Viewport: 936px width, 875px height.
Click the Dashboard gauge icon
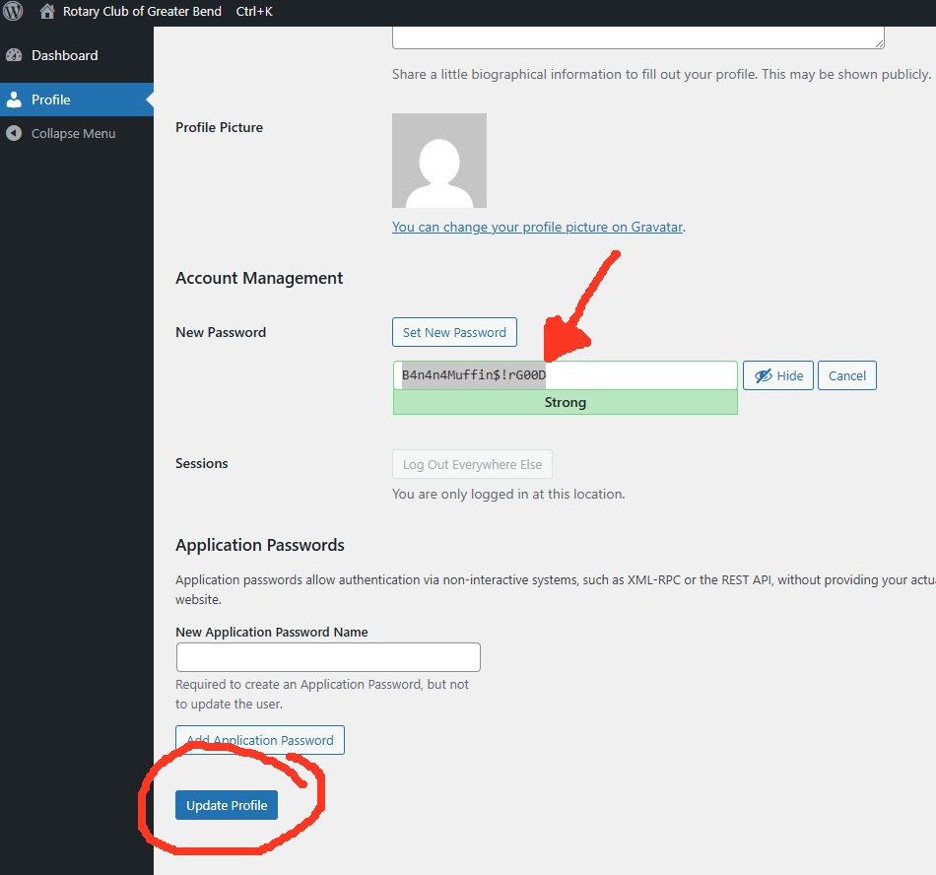[14, 55]
